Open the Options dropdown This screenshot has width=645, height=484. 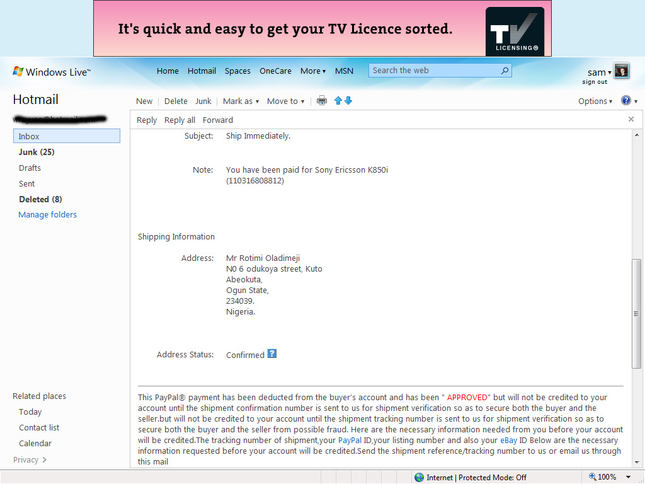click(x=595, y=101)
